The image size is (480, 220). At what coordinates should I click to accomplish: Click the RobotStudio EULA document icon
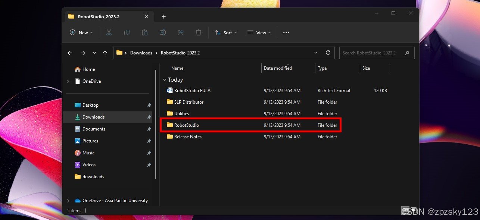(x=170, y=91)
